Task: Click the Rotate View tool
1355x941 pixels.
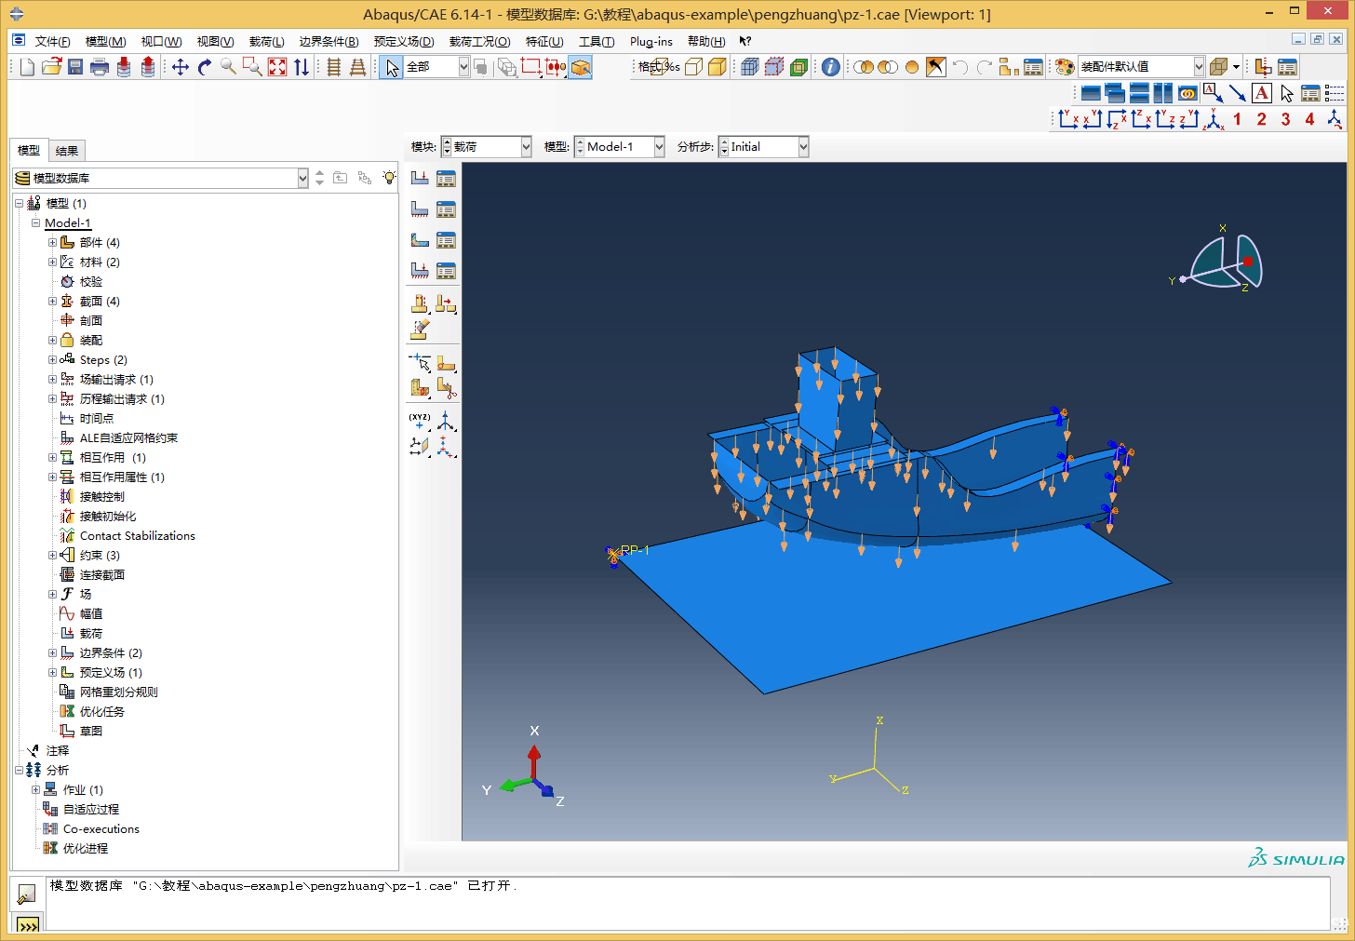Action: tap(205, 67)
